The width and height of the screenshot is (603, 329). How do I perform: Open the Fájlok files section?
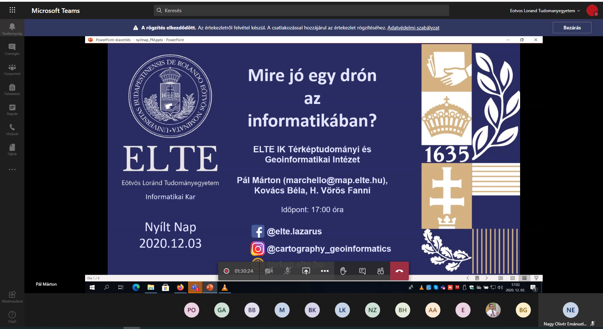point(12,149)
